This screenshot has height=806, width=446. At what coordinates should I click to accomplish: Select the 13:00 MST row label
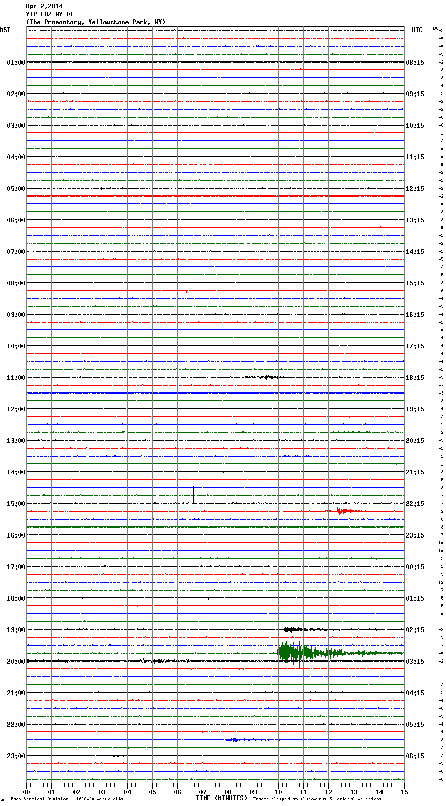coord(16,441)
